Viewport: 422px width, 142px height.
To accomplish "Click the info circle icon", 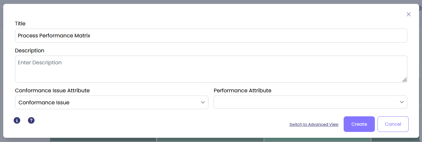I will 17,121.
